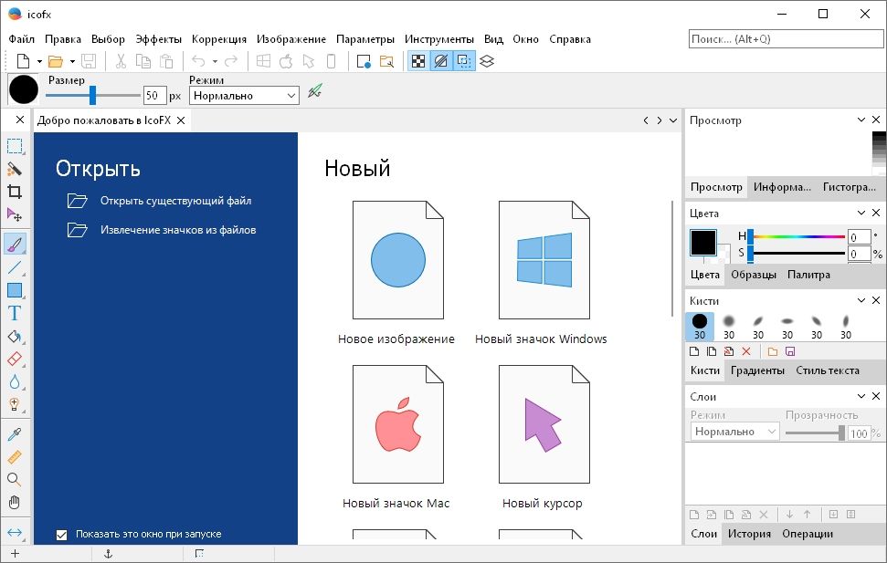The height and width of the screenshot is (563, 887).
Task: Open the Коррекция menu
Action: (219, 39)
